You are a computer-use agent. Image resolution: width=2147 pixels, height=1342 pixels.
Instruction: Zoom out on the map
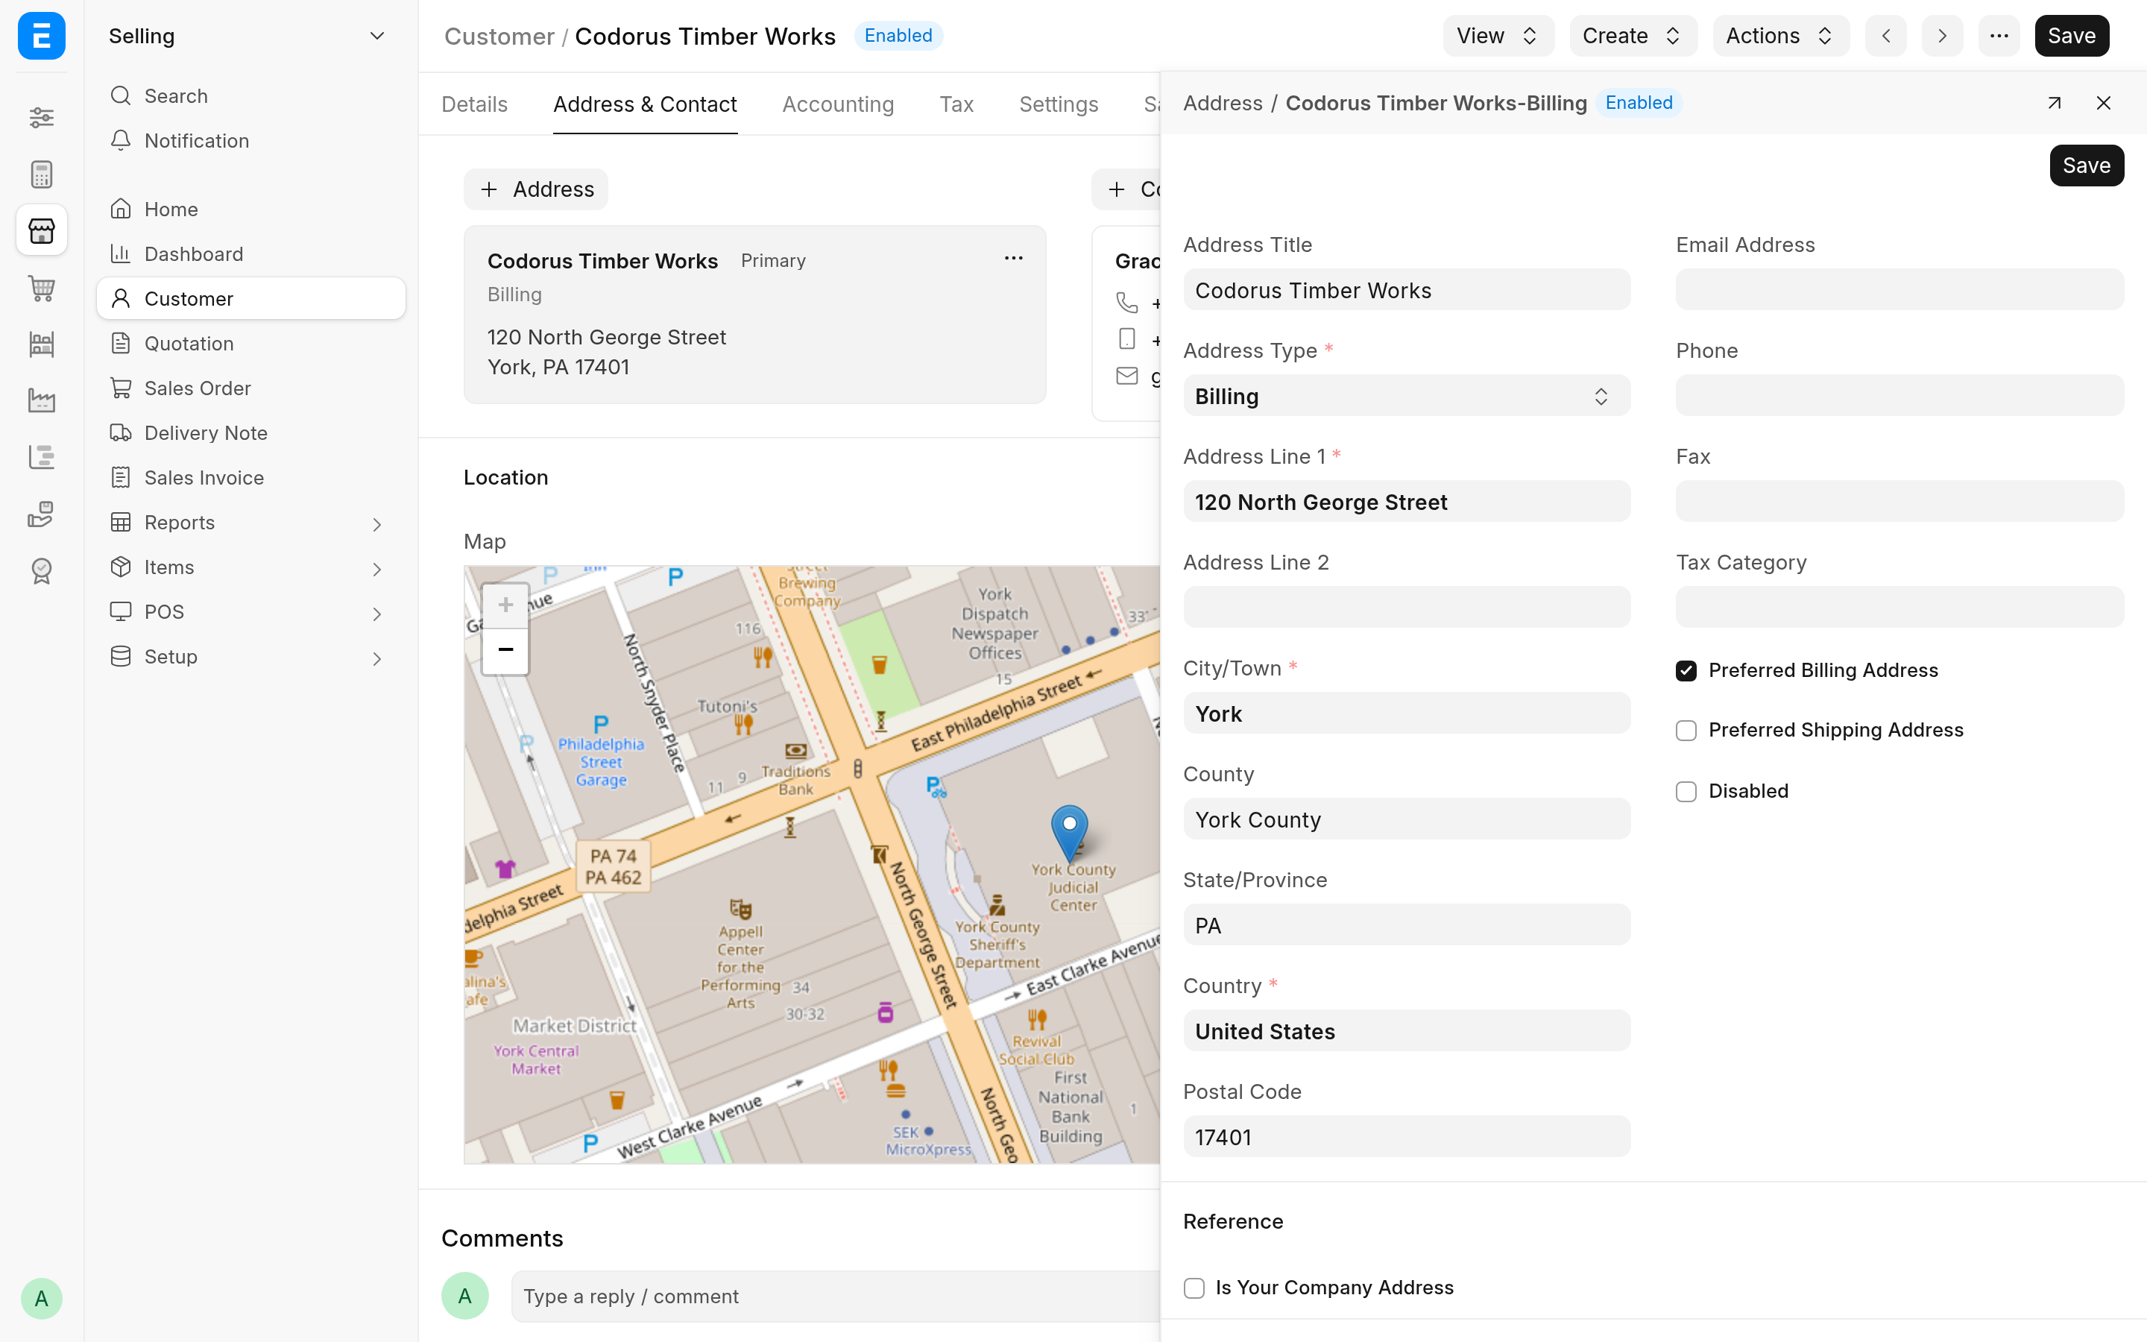505,651
